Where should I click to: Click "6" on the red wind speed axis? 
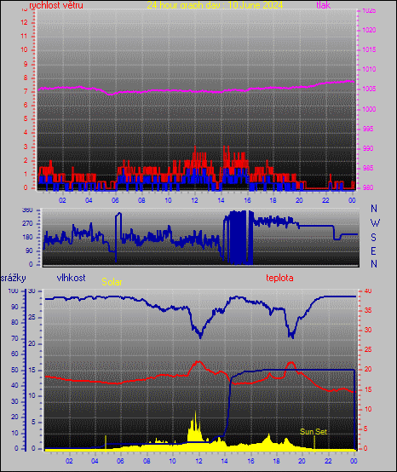point(26,105)
